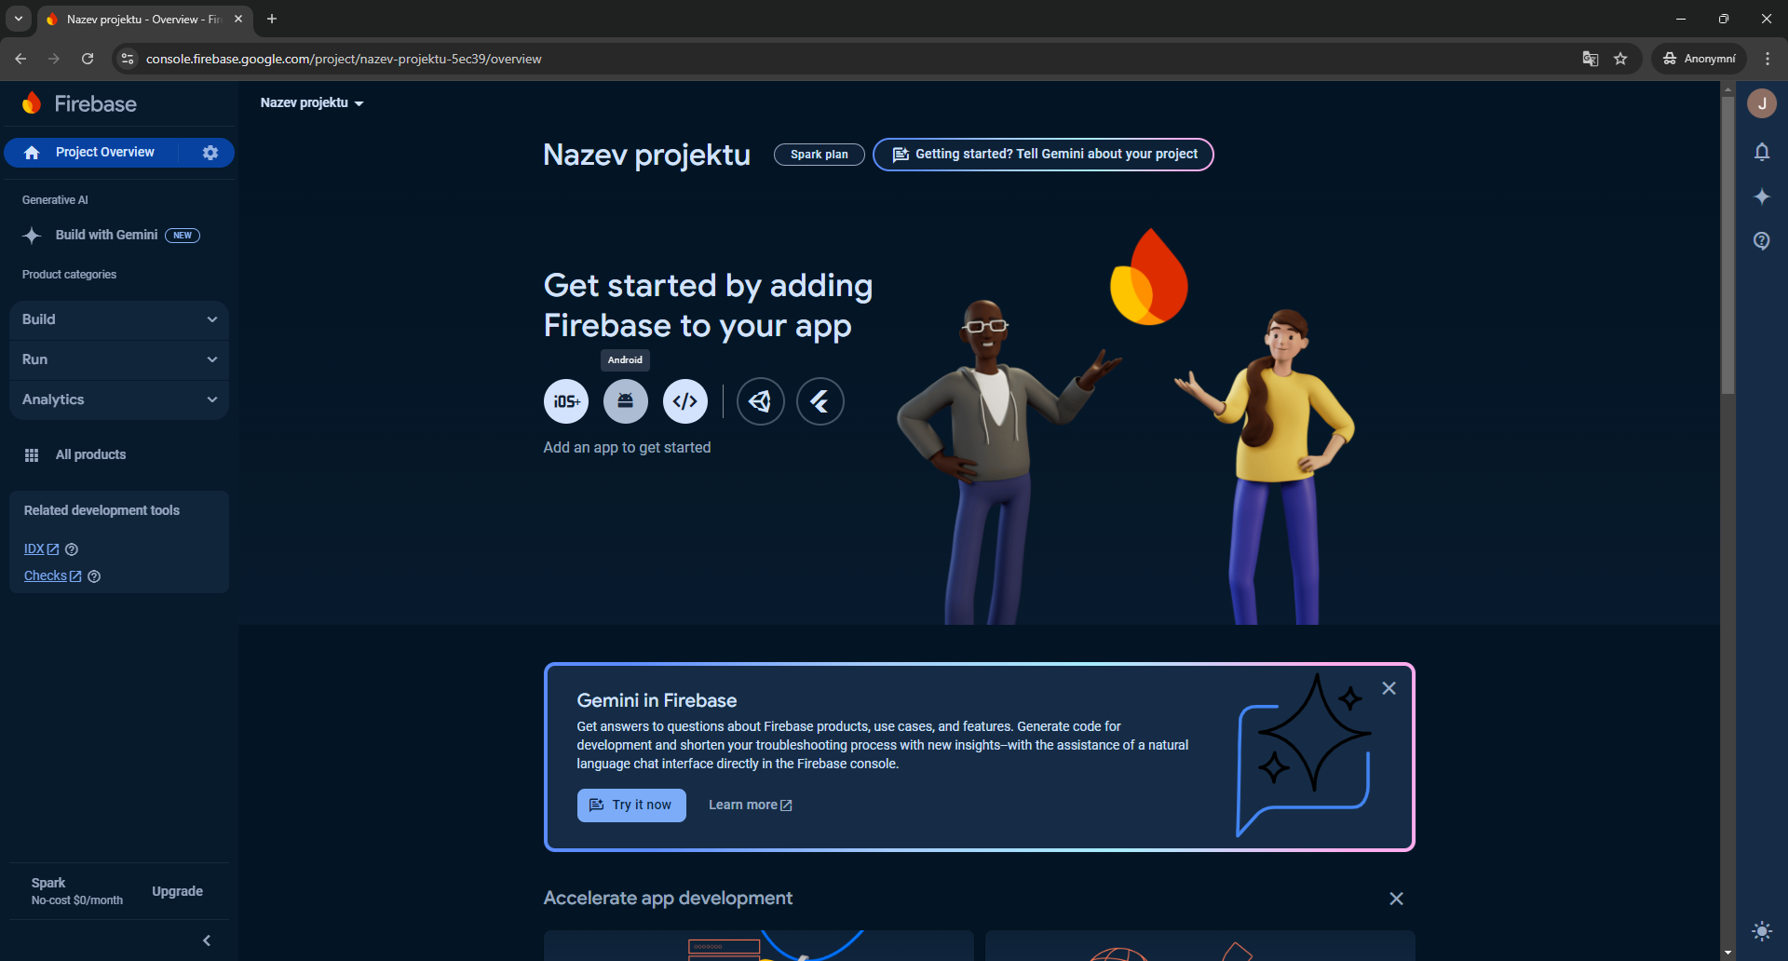This screenshot has width=1788, height=961.
Task: Add a Flutter app to the project
Action: pos(820,401)
